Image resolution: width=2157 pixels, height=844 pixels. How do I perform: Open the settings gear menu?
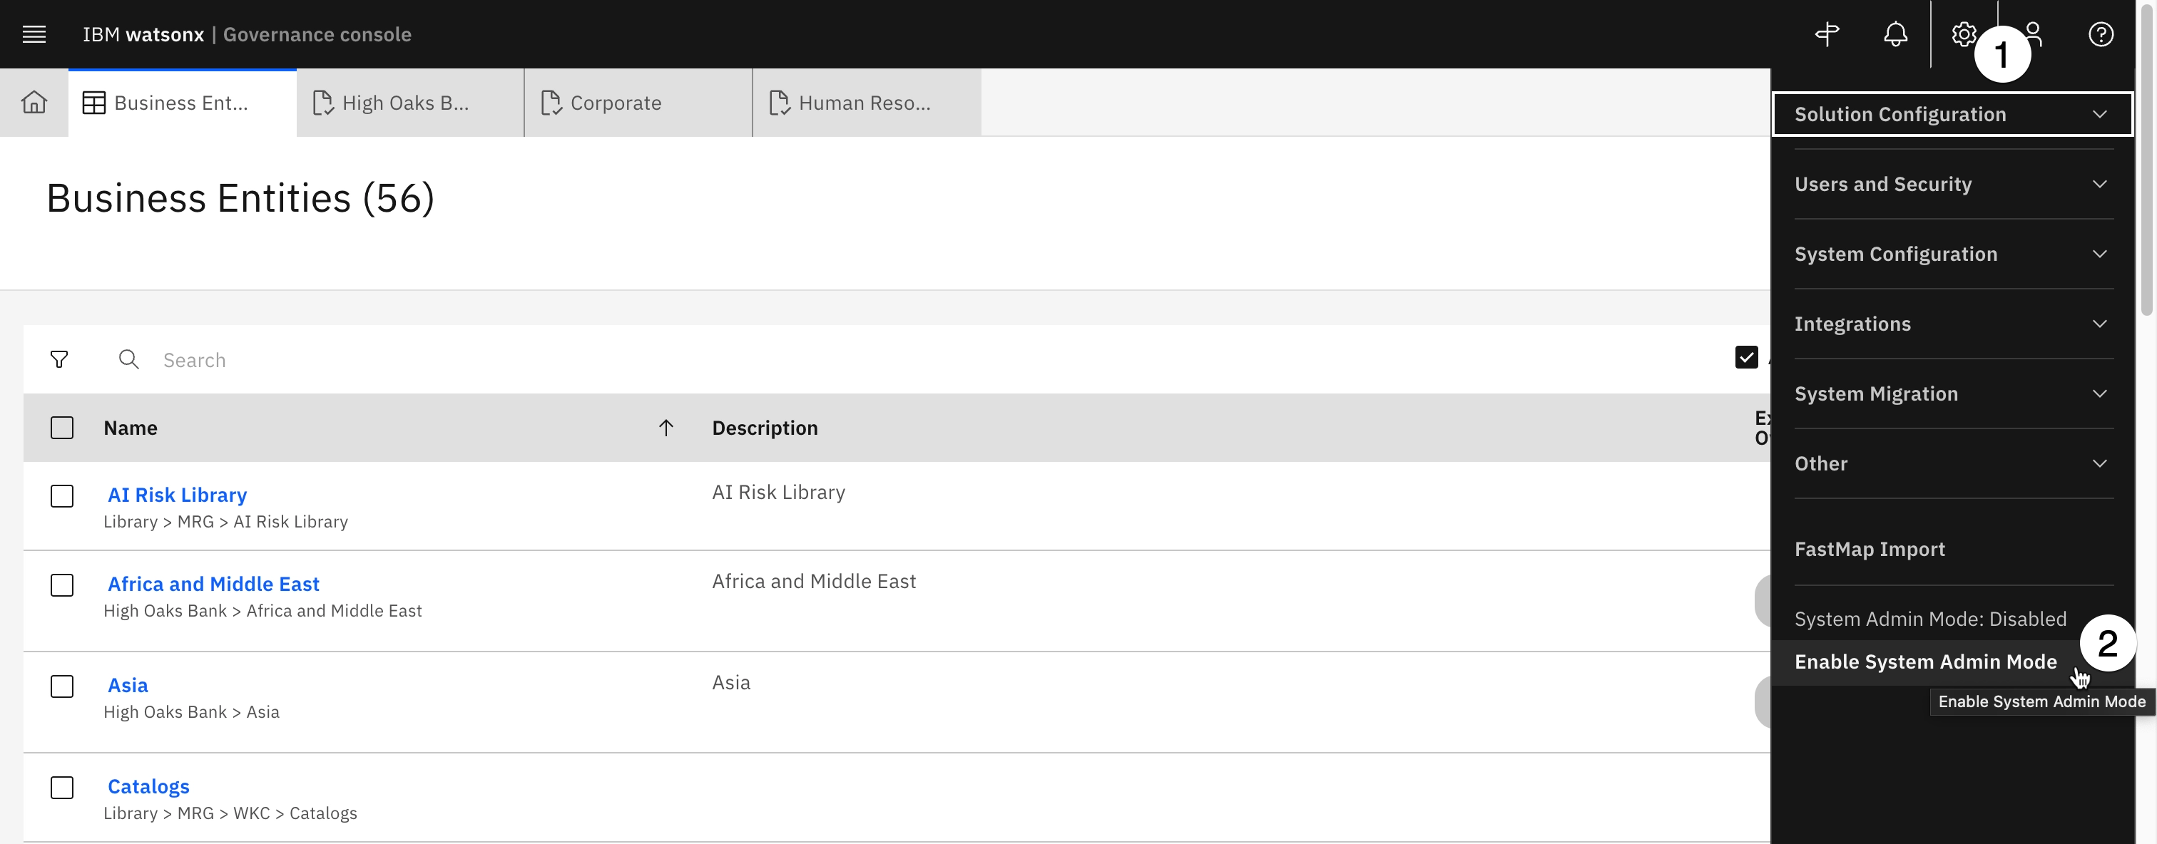(x=1964, y=34)
